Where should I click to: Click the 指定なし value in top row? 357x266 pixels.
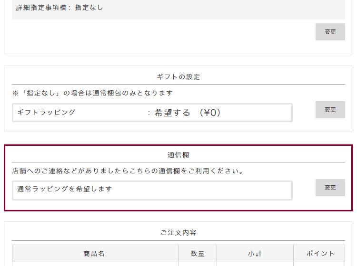[x=89, y=8]
